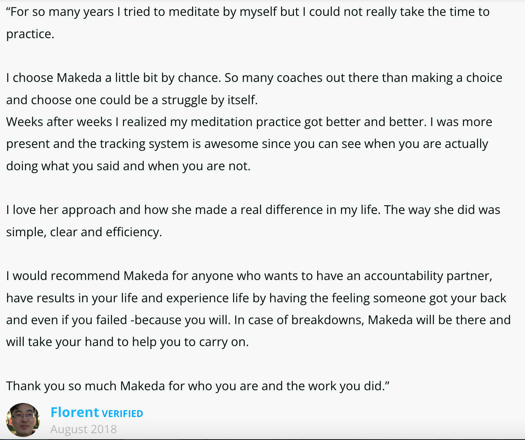
Task: Click the line starting 'Weeks after weeks I realized'
Action: click(x=249, y=122)
